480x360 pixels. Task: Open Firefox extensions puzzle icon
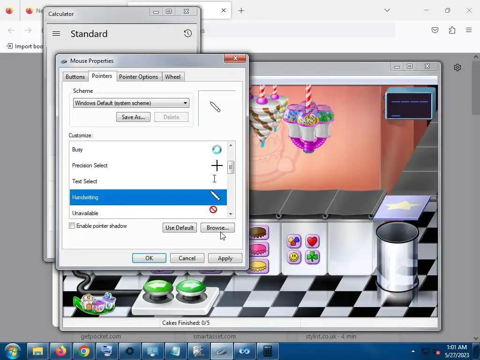click(452, 30)
